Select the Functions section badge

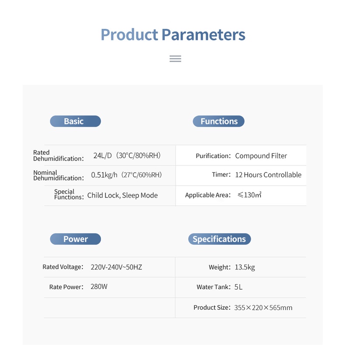pos(218,121)
